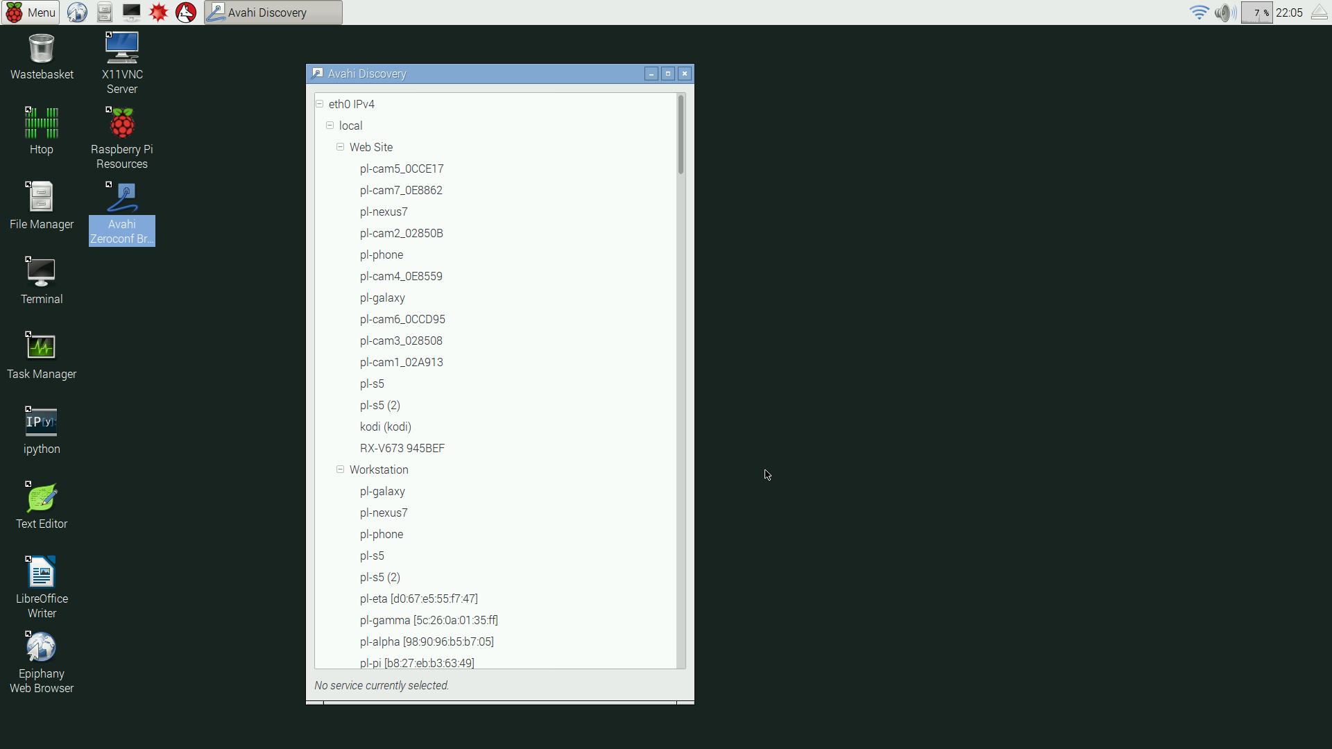Select kodi (kodi) web site entry

tap(386, 427)
